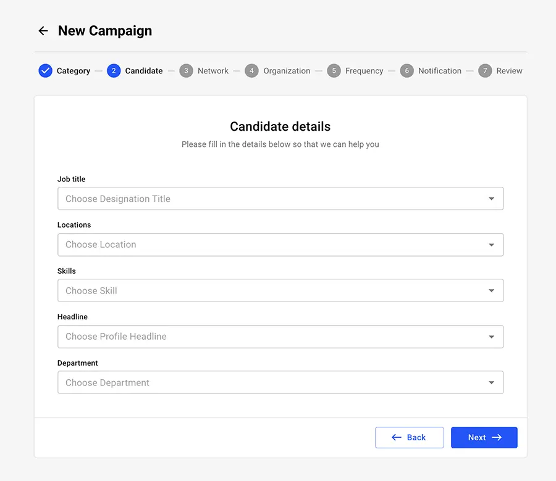Click the Skills field label

coord(67,271)
